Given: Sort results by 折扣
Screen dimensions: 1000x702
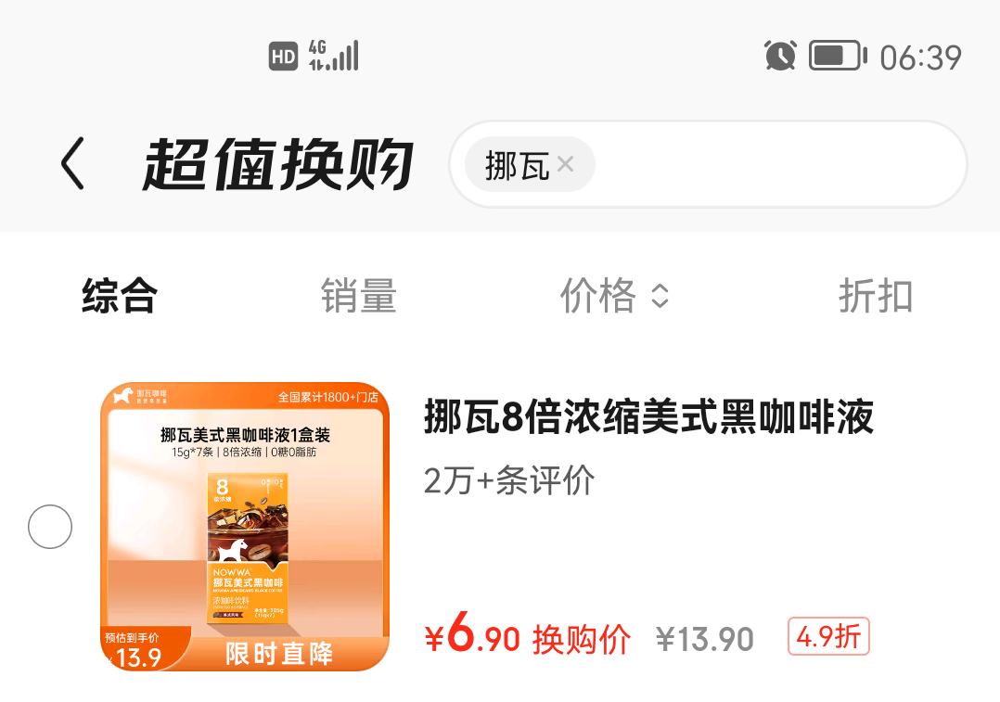Looking at the screenshot, I should coord(876,295).
